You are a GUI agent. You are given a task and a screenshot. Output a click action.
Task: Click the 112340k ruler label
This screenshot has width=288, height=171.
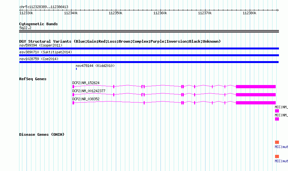(x=71, y=13)
